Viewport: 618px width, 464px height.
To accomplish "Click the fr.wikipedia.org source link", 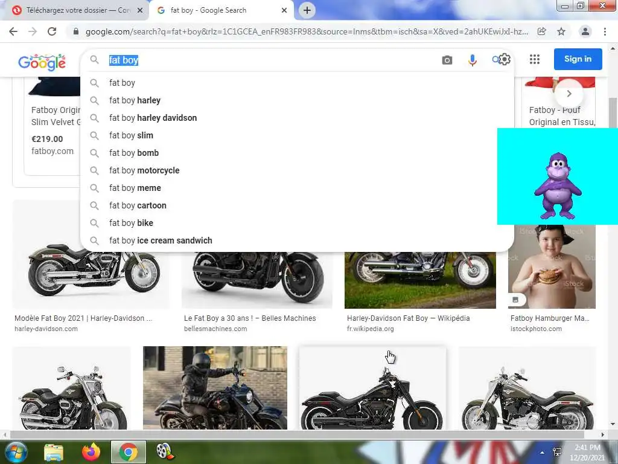I will (x=370, y=329).
